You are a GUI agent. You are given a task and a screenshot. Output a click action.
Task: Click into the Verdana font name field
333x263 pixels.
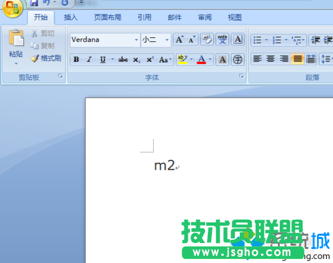click(102, 40)
